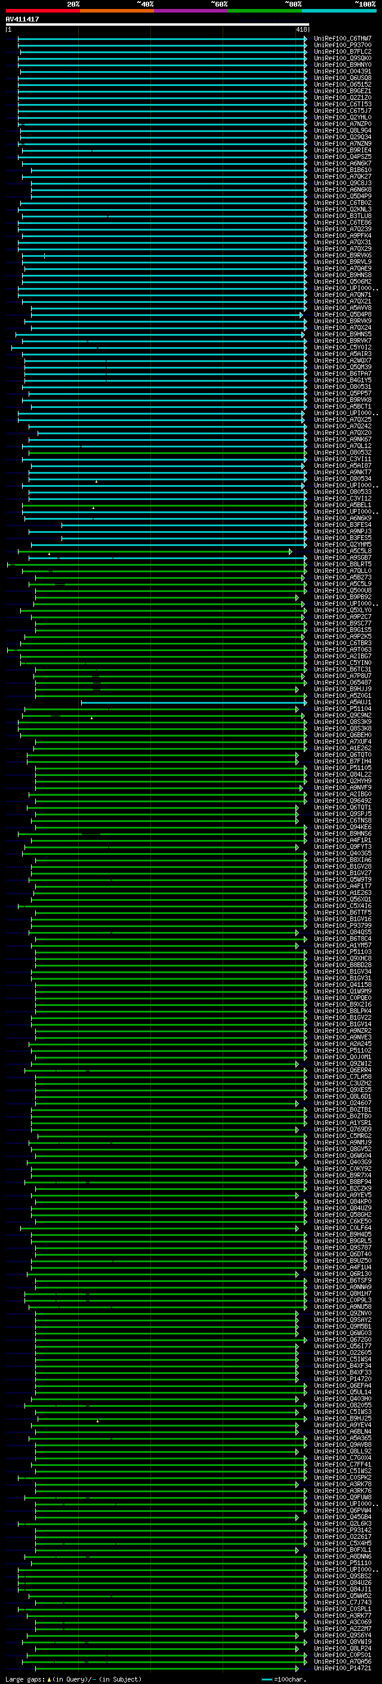
Task: Click label UniRef100_B9RVL9
Action: point(343,262)
